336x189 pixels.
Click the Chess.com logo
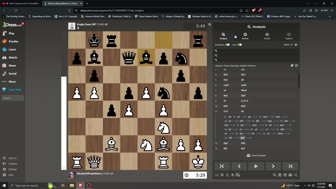coord(12,25)
